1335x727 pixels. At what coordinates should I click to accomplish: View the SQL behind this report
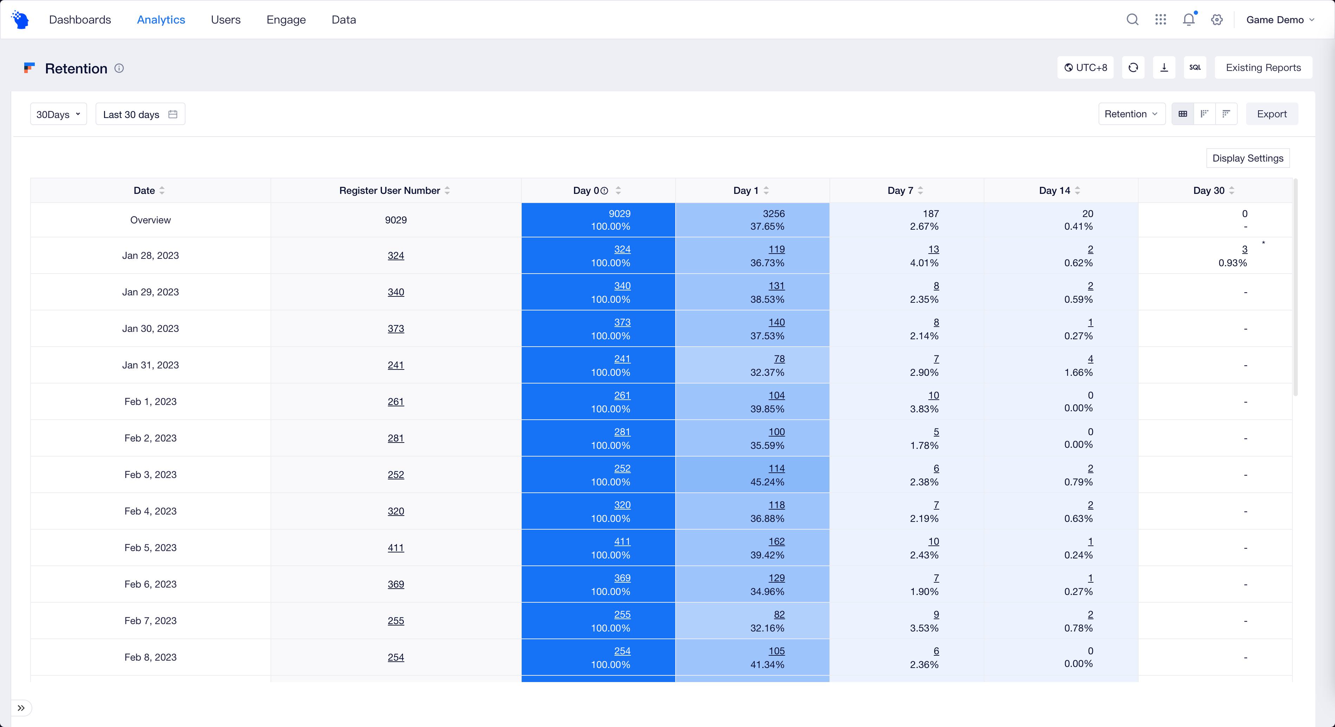pos(1195,67)
